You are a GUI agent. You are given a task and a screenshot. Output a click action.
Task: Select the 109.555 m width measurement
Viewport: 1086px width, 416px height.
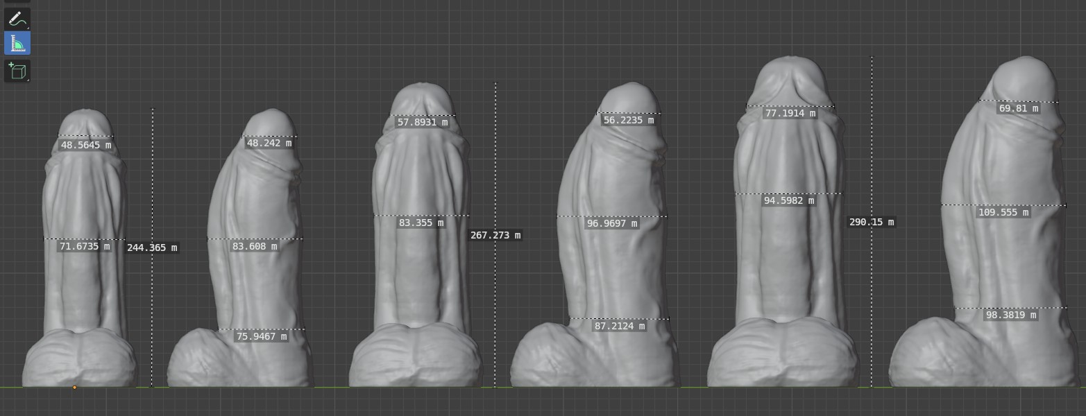pyautogui.click(x=1002, y=212)
